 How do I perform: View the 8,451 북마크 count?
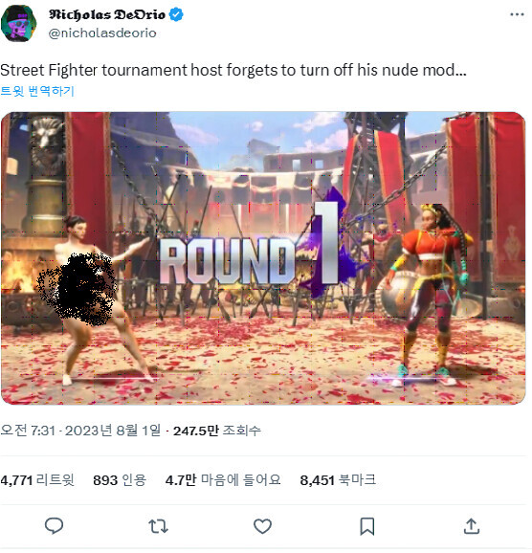coord(338,479)
